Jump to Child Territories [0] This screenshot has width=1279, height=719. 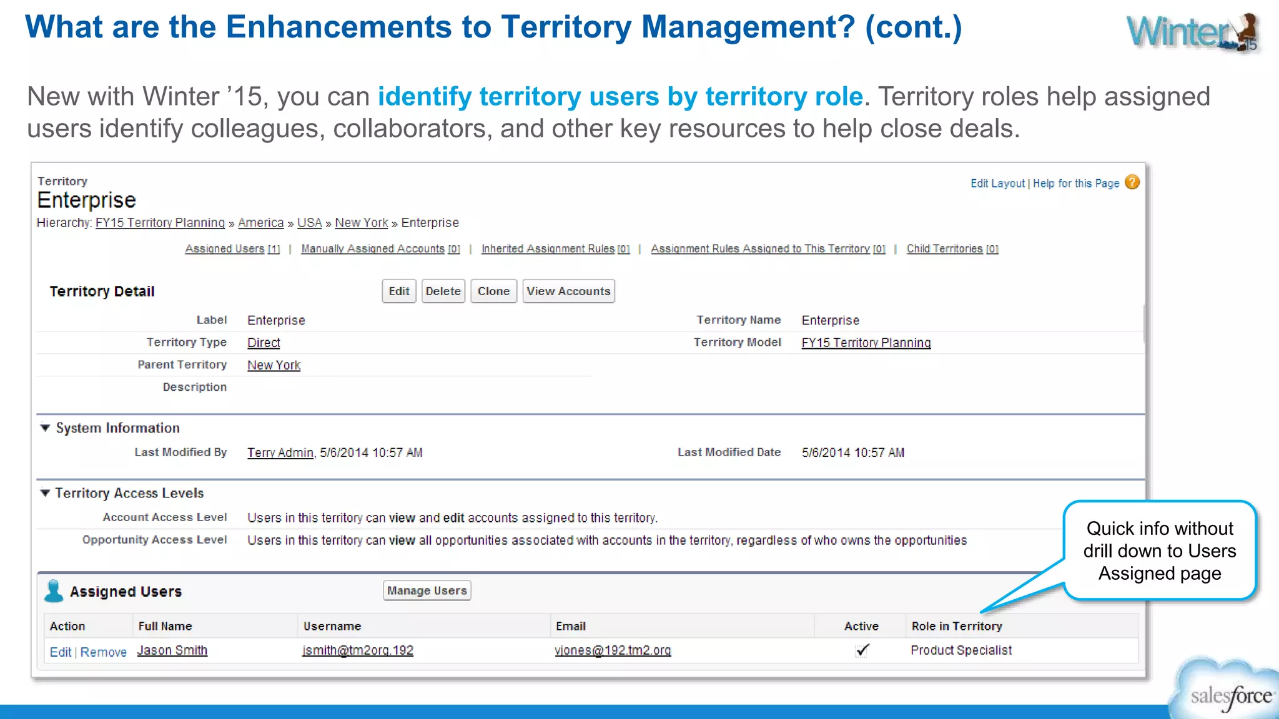click(952, 248)
